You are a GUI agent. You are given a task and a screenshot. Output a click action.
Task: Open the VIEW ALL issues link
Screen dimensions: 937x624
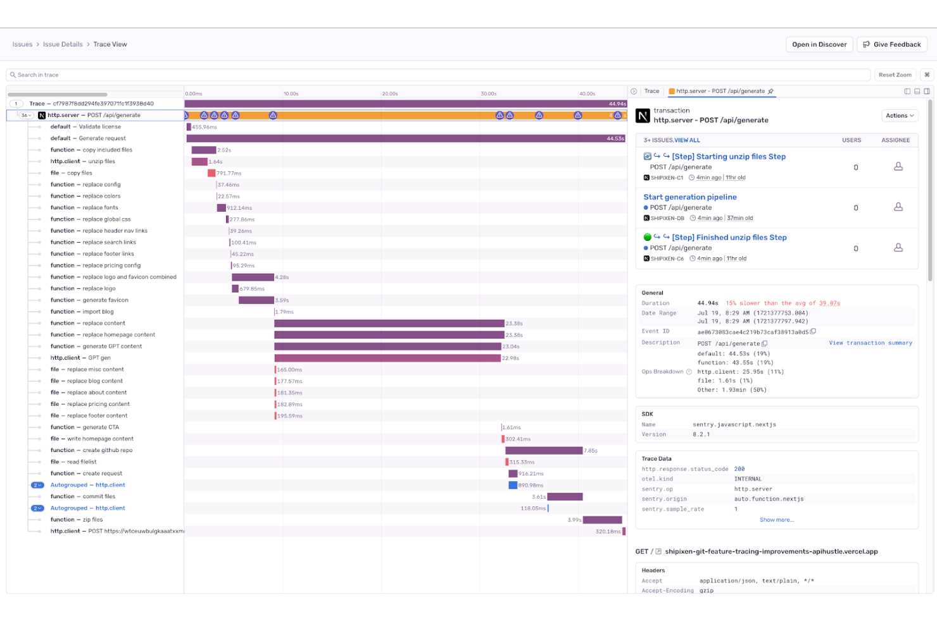tap(688, 140)
